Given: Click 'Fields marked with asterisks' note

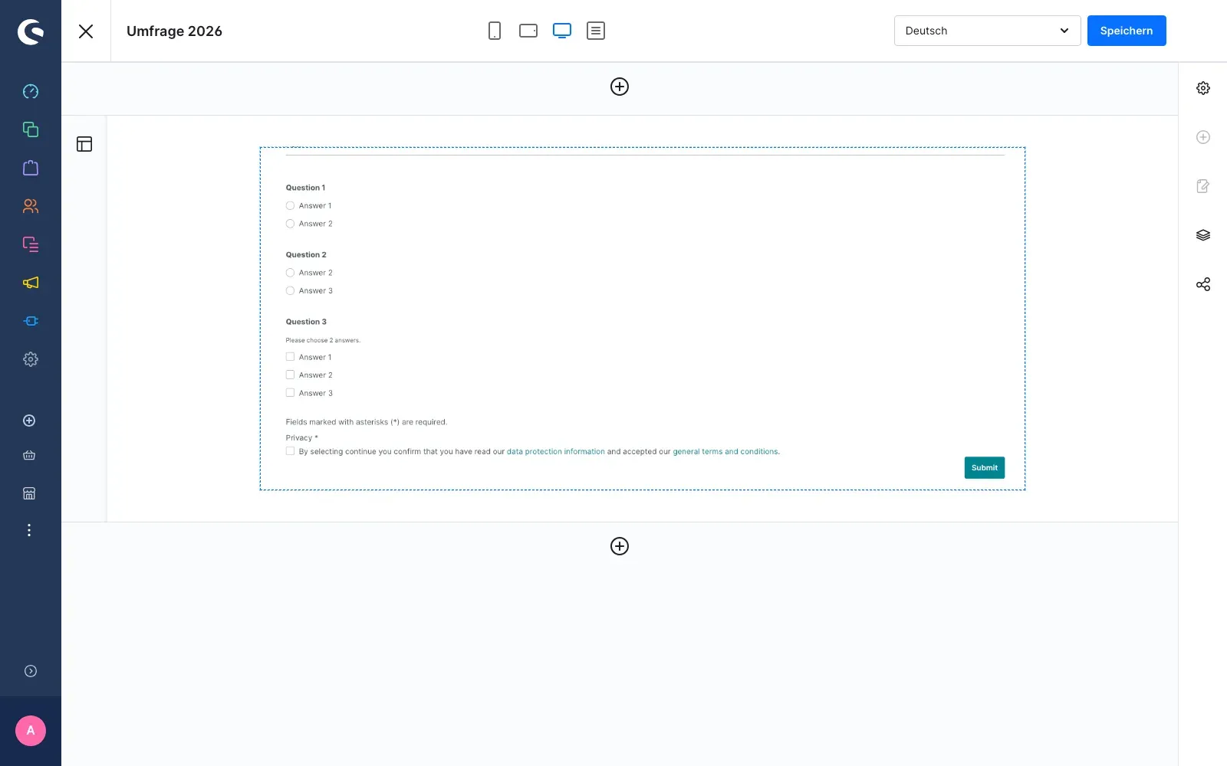Looking at the screenshot, I should click(x=366, y=422).
